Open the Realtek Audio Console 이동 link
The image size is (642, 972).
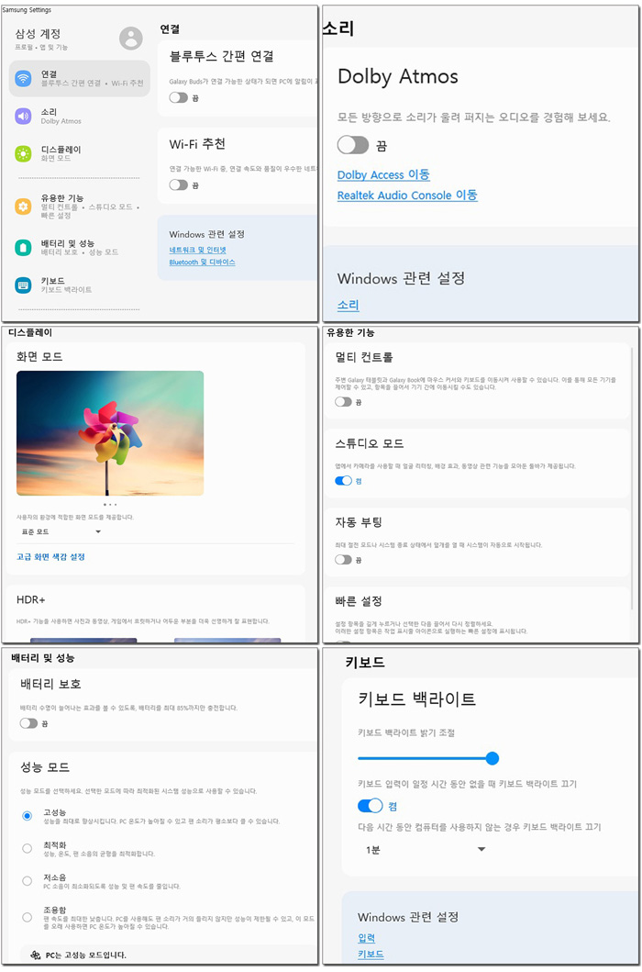(407, 196)
